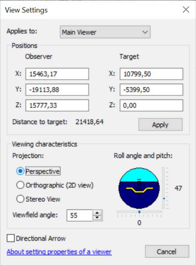Click the roll and pitch horizon indicator
Viewport: 196px width, 265px height.
(x=139, y=188)
